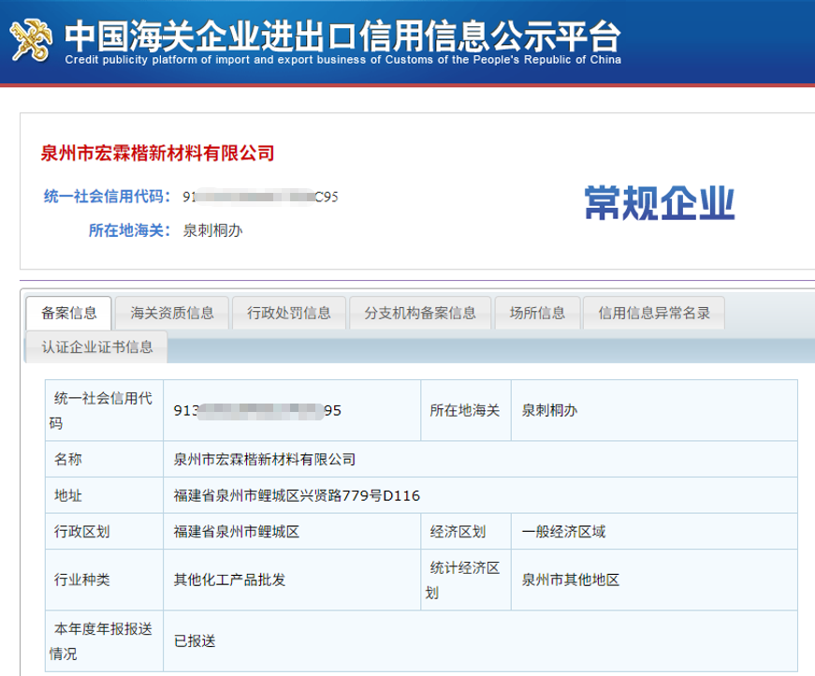Switch to the 场所信息 tab
Image resolution: width=815 pixels, height=676 pixels.
pos(537,313)
